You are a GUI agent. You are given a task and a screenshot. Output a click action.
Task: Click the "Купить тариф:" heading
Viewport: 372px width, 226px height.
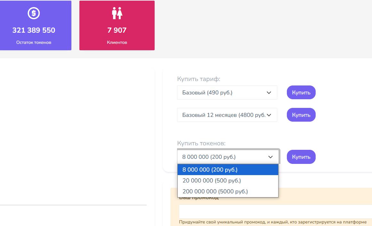pos(199,79)
